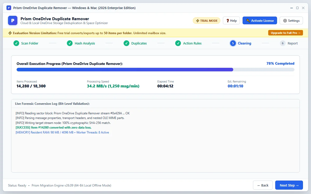
Task: Click the small Prism icon in title bar
Action: pyautogui.click(x=9, y=8)
